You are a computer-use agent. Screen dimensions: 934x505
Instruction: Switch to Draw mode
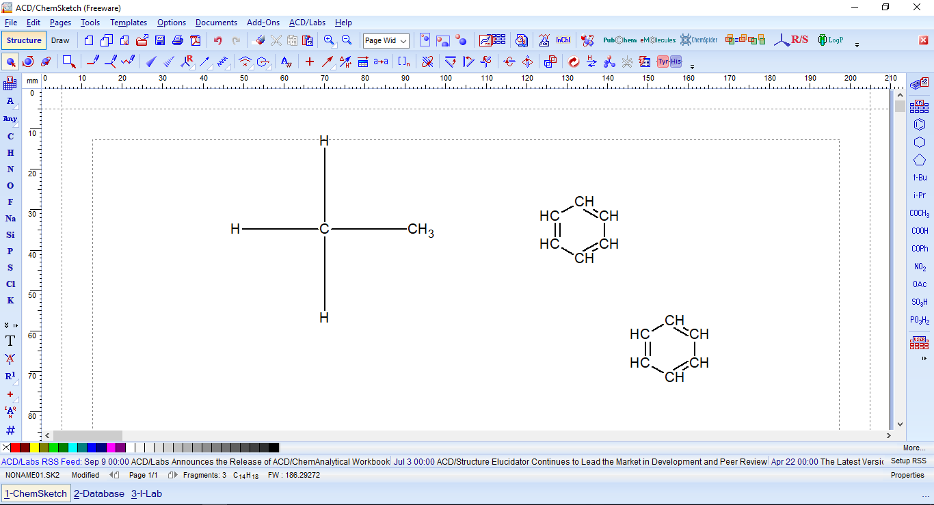[x=60, y=40]
